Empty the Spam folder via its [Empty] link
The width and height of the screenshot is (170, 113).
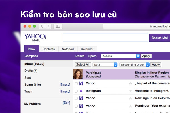coord(65,84)
